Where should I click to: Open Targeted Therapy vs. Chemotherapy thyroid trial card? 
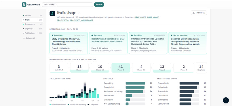tap(69, 43)
